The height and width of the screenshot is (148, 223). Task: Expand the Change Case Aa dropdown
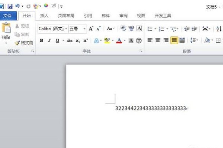pos(111,28)
